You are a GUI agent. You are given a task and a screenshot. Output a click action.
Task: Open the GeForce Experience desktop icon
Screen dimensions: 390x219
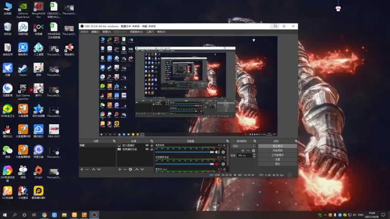(x=23, y=10)
